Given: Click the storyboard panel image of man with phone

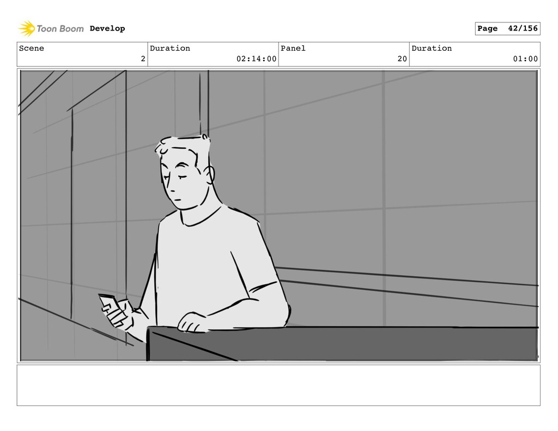Looking at the screenshot, I should click(x=278, y=216).
